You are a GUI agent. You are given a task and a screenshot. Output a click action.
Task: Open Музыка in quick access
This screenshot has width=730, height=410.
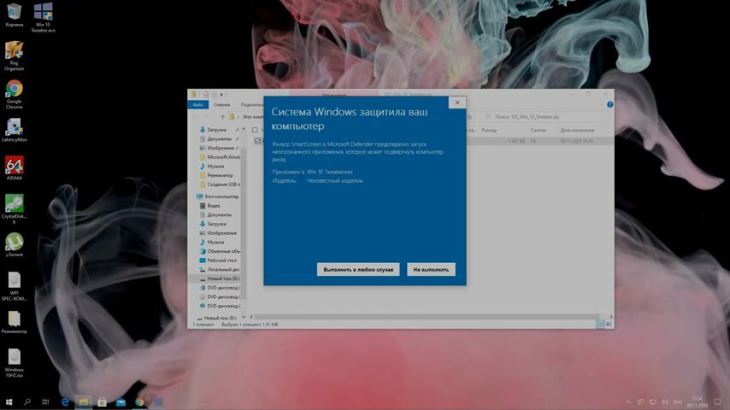[x=215, y=167]
